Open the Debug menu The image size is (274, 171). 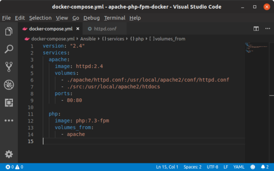coord(91,18)
